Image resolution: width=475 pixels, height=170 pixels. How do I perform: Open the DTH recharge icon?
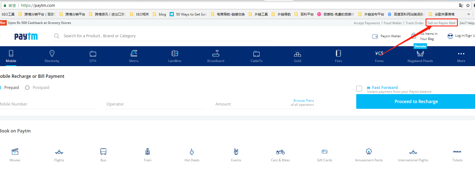pos(93,53)
